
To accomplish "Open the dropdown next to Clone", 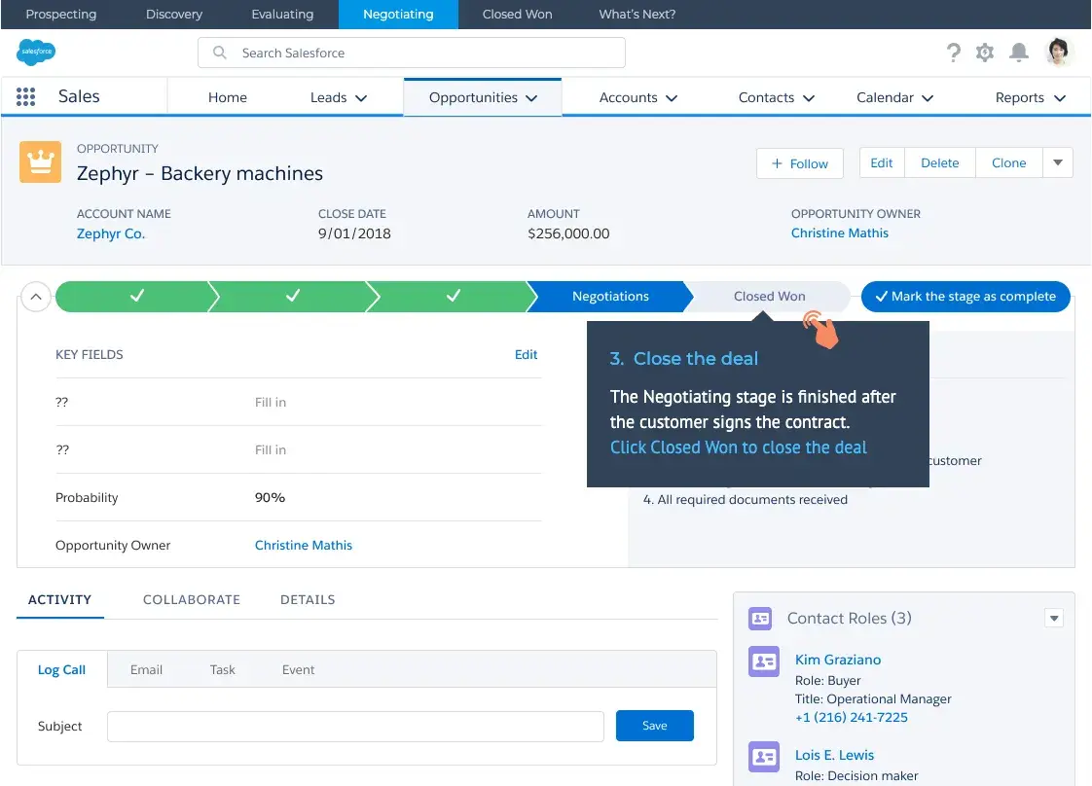I will pyautogui.click(x=1058, y=162).
